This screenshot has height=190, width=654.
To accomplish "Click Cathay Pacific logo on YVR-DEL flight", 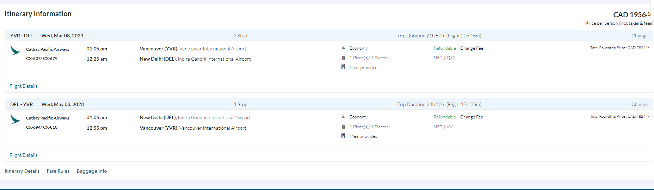I will pos(15,51).
